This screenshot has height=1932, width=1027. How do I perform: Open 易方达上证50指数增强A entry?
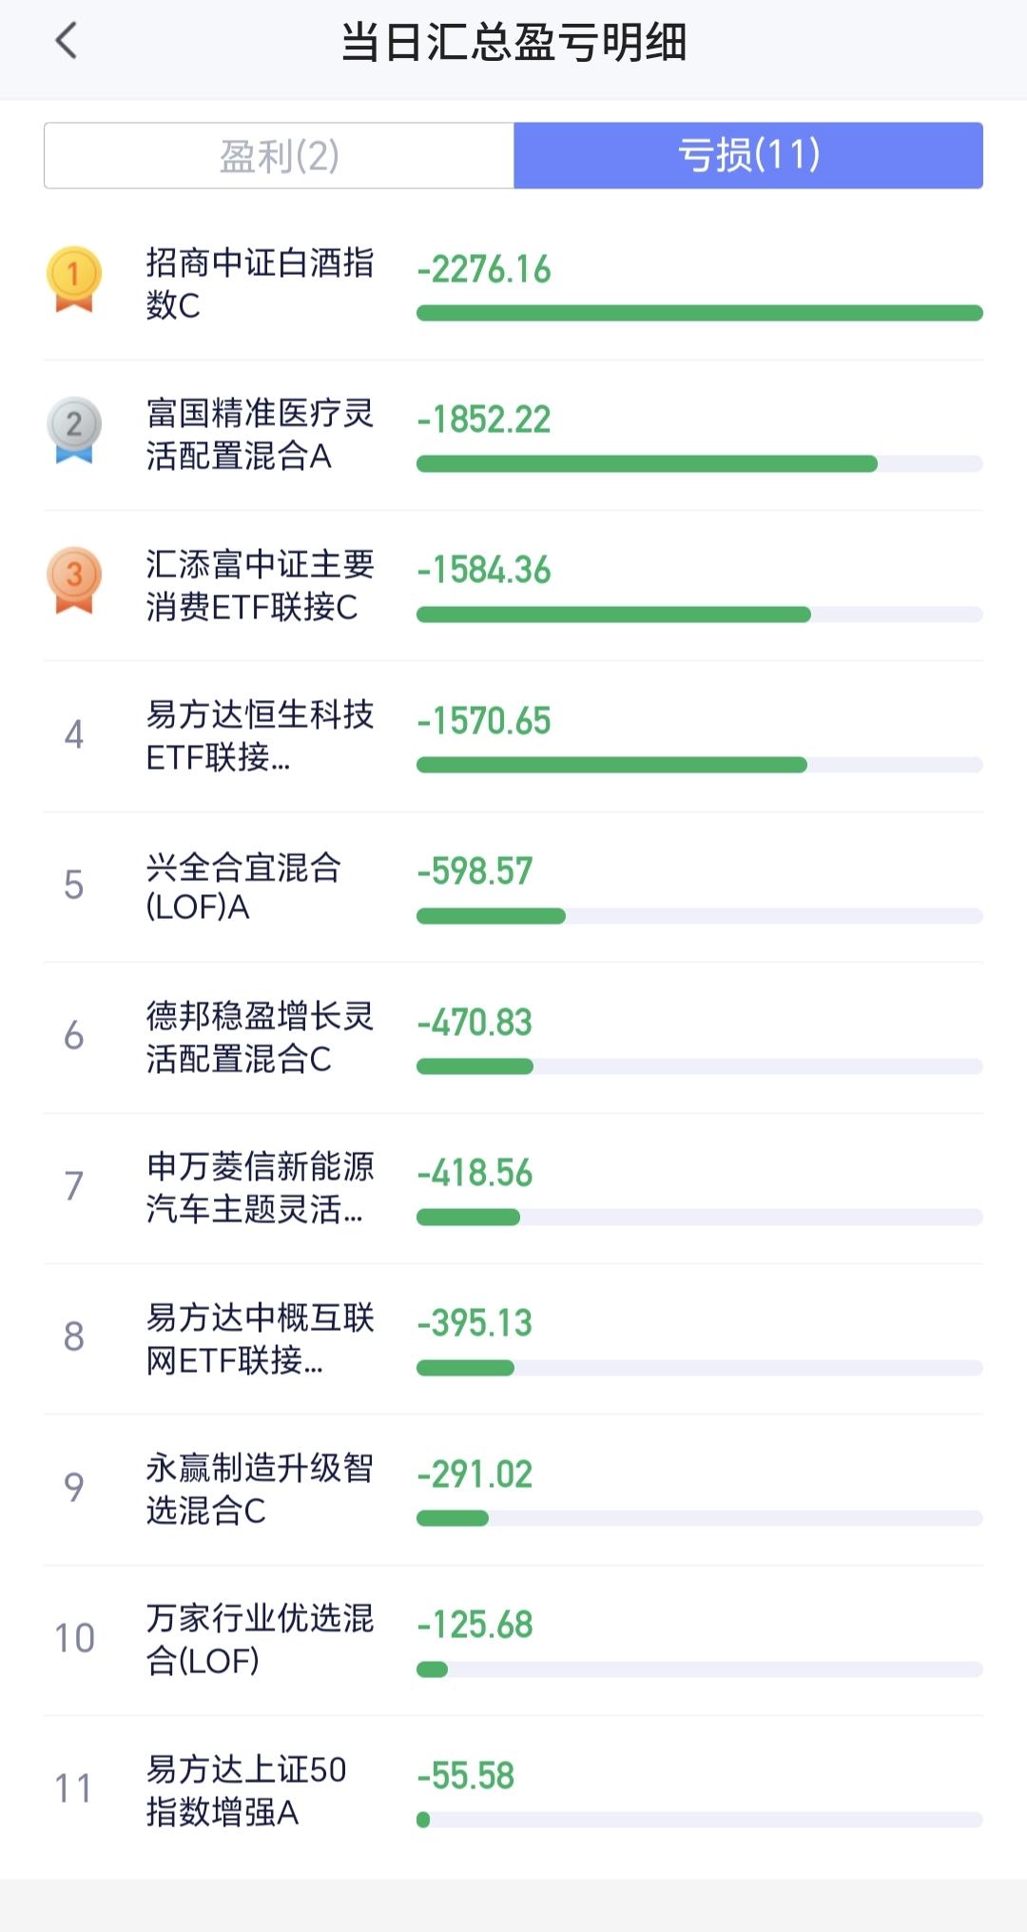(x=513, y=1791)
